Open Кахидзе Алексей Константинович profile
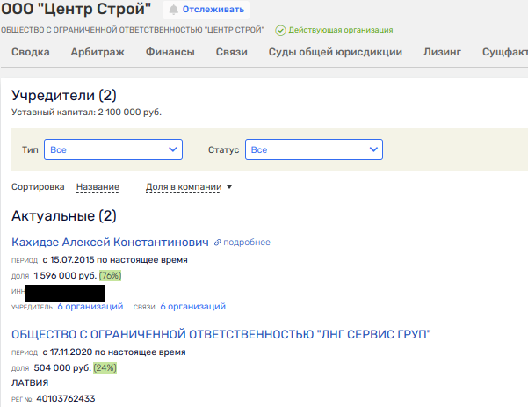The image size is (528, 407). pyautogui.click(x=110, y=243)
